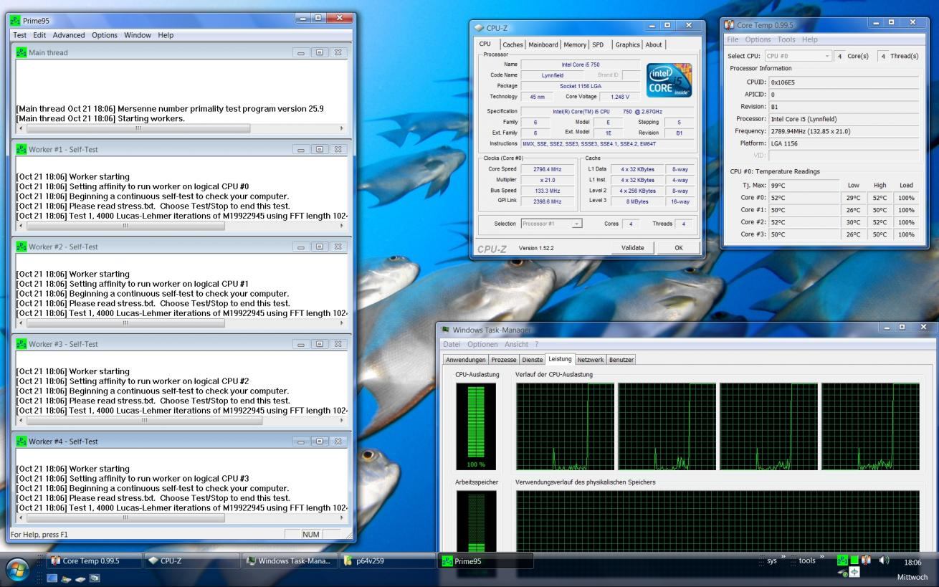Click the Task-Manager title bar icon
This screenshot has width=939, height=587.
pyautogui.click(x=445, y=330)
